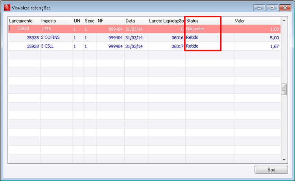
Task: Minimize the Visualiza retenções window
Action: point(259,8)
